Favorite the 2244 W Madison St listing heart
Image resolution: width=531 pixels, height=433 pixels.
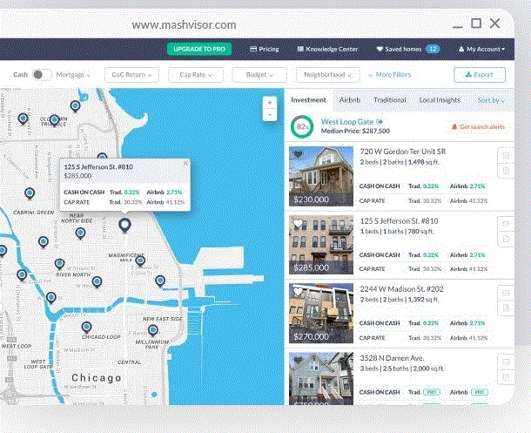tap(298, 291)
